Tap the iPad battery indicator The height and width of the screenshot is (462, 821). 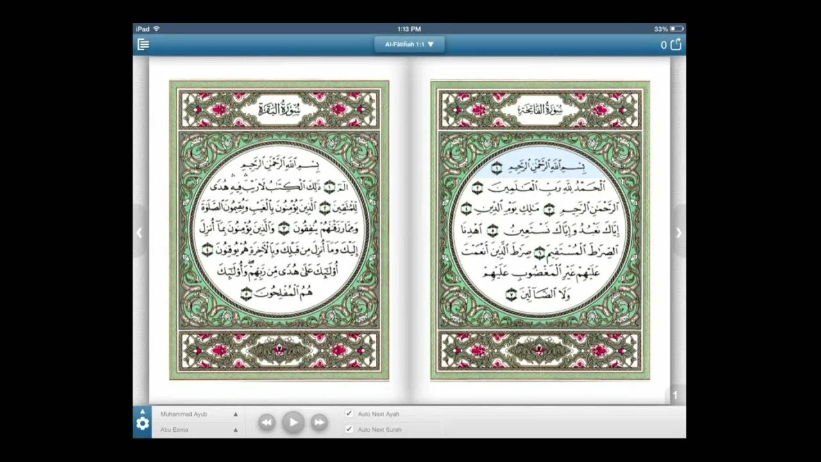pos(677,29)
